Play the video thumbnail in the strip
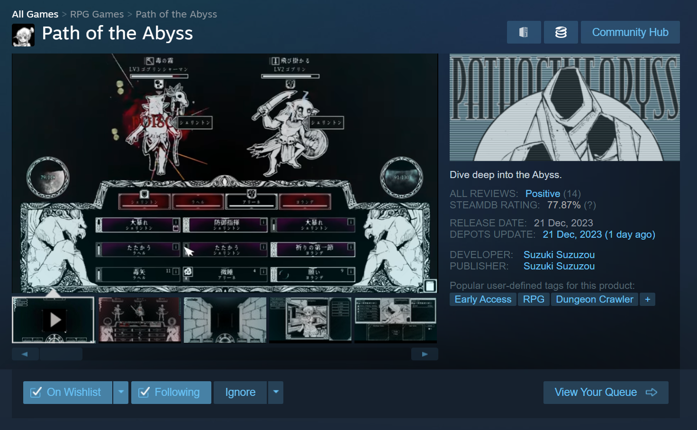697x430 pixels. coord(54,320)
